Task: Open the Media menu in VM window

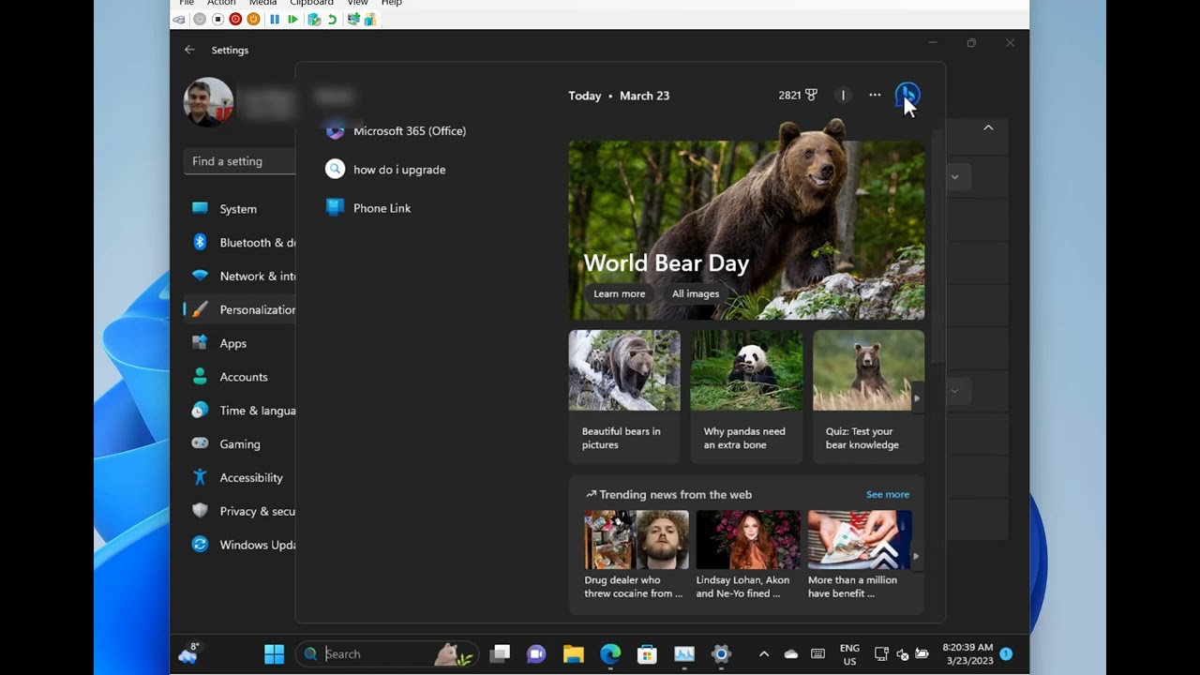Action: [x=262, y=3]
